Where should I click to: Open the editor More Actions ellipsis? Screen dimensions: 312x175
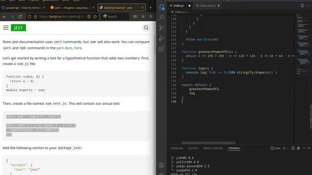[x=308, y=5]
